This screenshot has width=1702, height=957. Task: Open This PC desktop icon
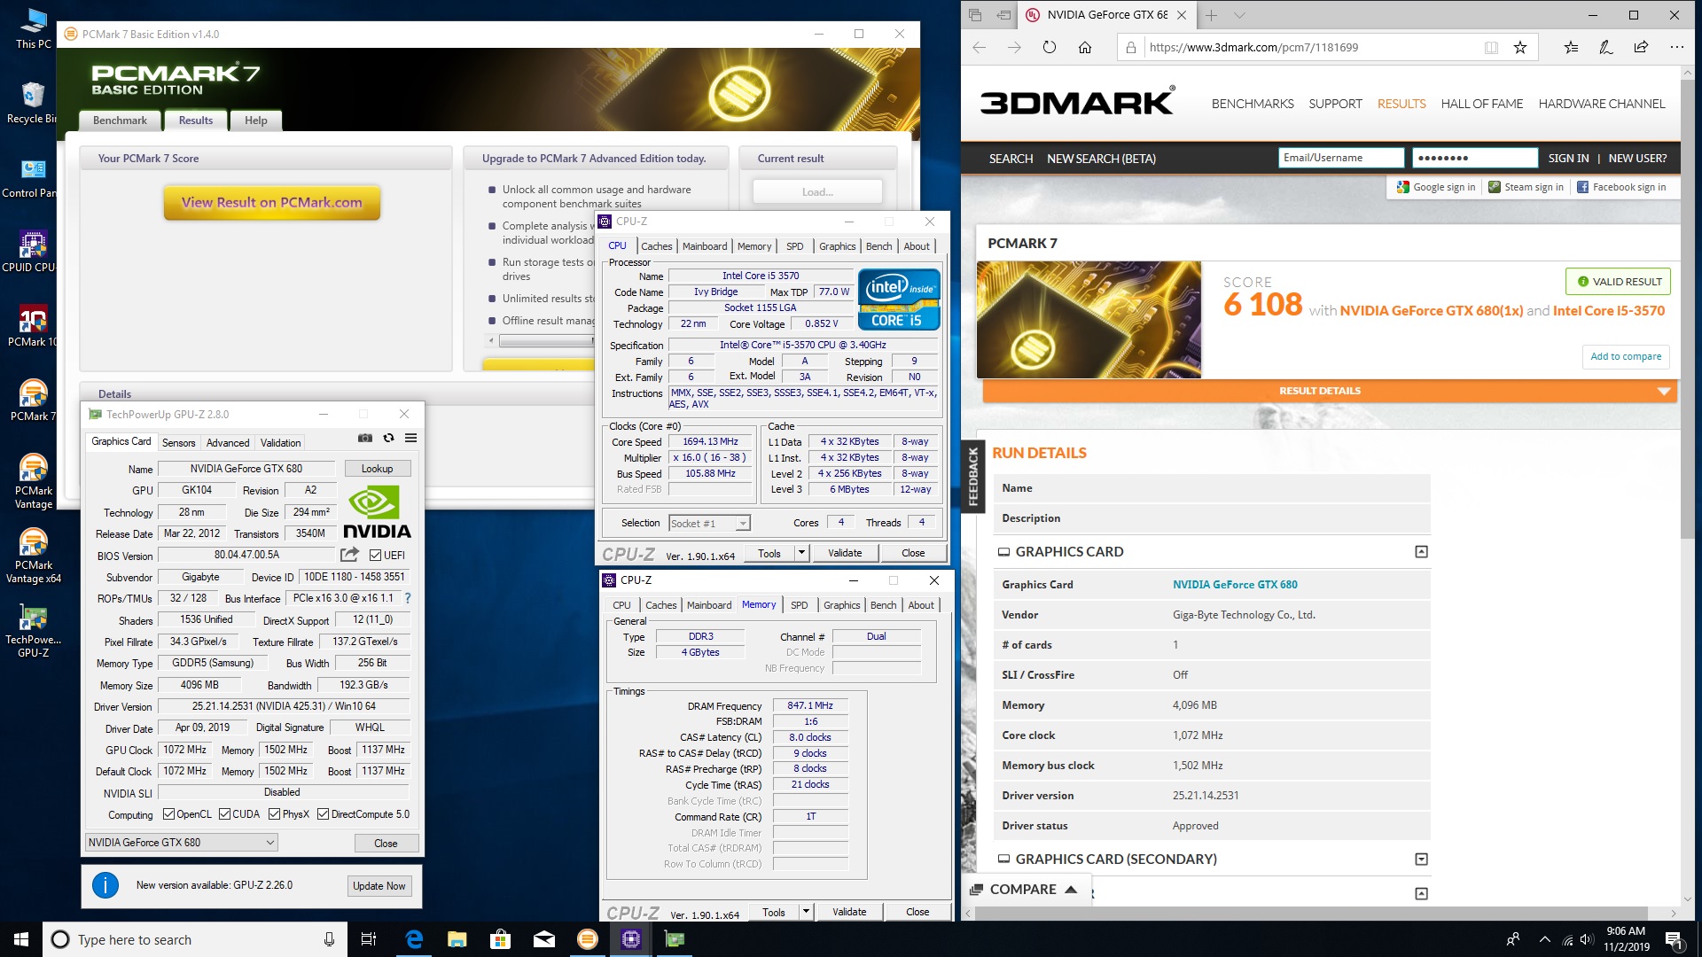(x=33, y=28)
